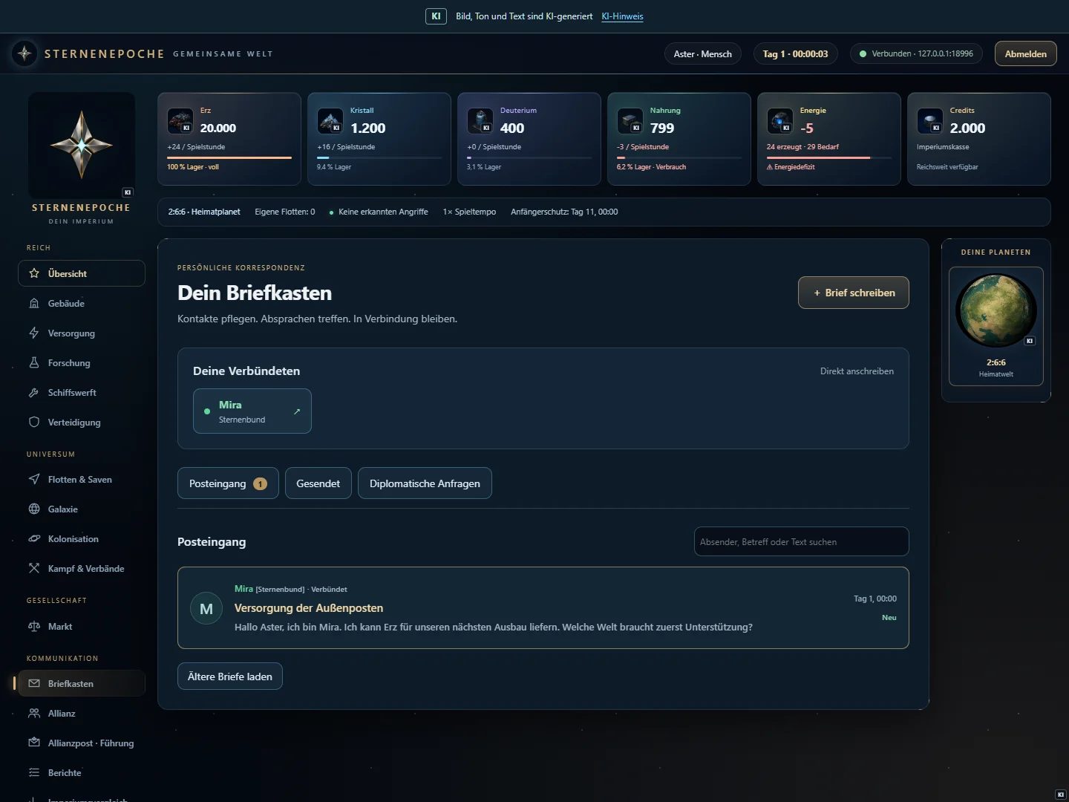The width and height of the screenshot is (1069, 802).
Task: Select the Berichte list icon
Action: click(x=34, y=772)
